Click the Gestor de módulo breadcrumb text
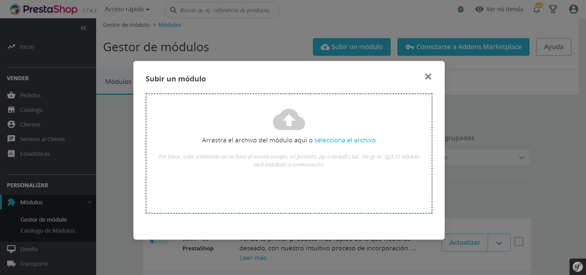 point(126,25)
